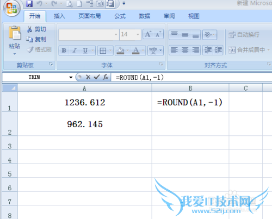The image size is (272, 219).
Task: Select column A header
Action: tap(84, 88)
